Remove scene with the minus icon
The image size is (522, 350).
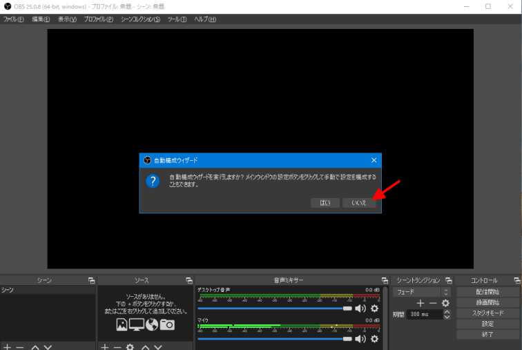[x=19, y=347]
